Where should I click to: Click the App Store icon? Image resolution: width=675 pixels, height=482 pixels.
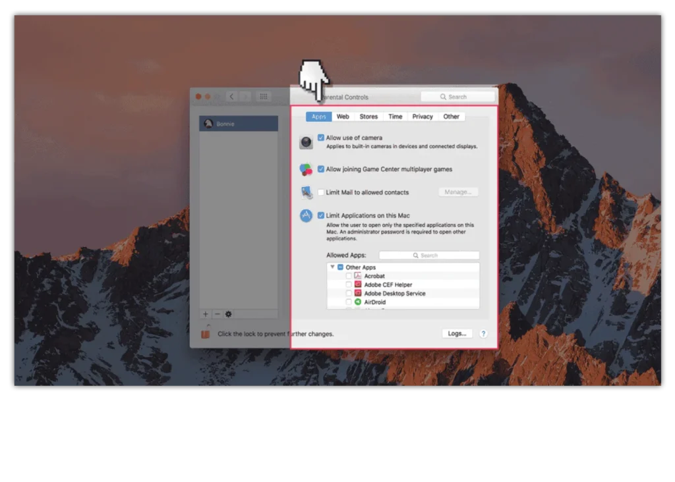pyautogui.click(x=306, y=215)
